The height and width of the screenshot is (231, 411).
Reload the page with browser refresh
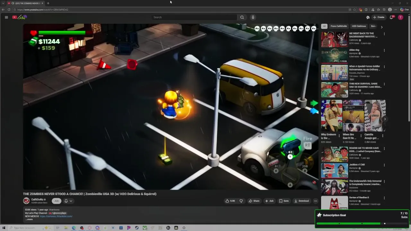coord(9,10)
